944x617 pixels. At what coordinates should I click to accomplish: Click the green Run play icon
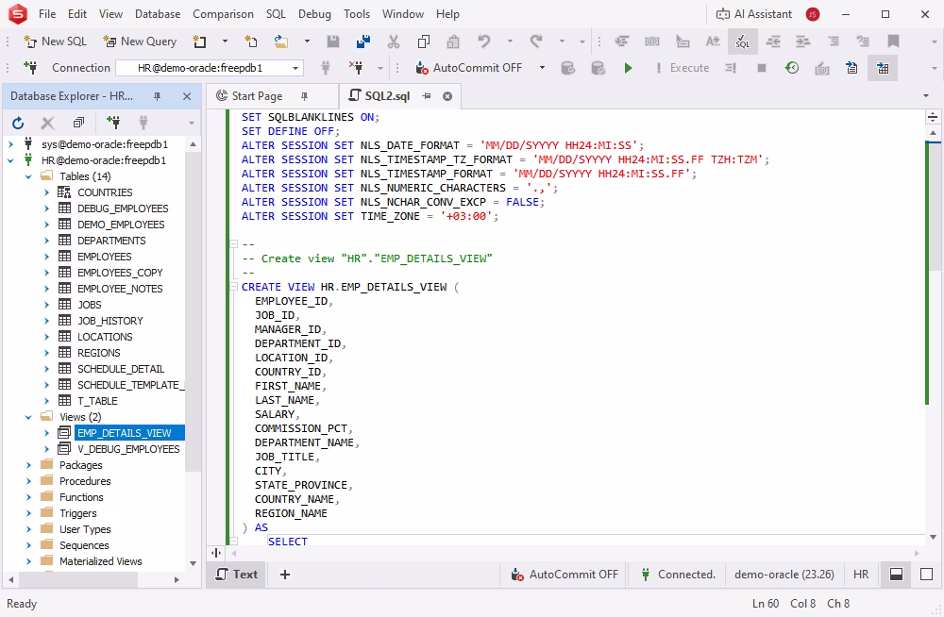point(628,68)
